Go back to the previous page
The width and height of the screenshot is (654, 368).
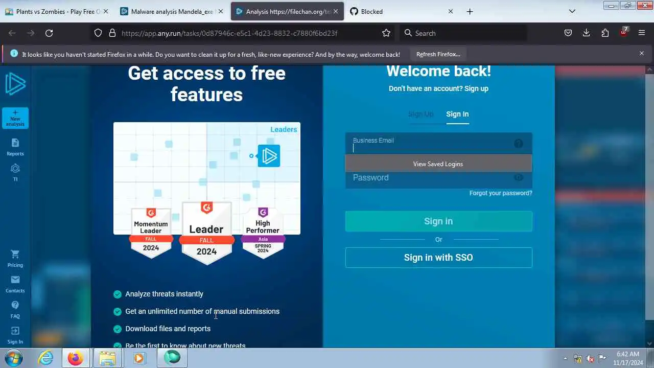click(12, 33)
